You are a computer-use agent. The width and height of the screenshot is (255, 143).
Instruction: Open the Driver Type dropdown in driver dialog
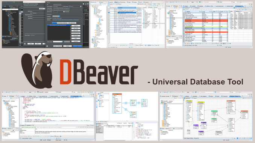click(x=75, y=6)
